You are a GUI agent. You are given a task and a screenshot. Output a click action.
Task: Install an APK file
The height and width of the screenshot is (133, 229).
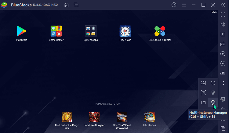(x=203, y=83)
